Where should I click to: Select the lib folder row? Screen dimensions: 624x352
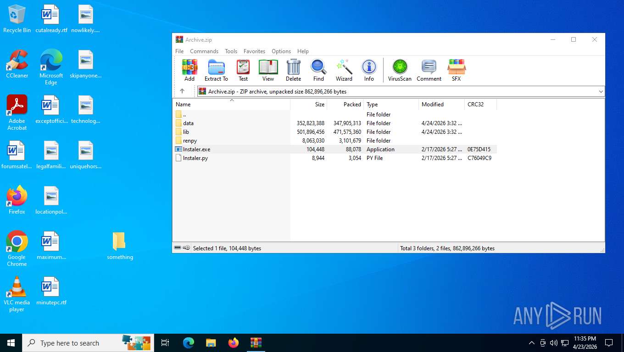pyautogui.click(x=335, y=132)
